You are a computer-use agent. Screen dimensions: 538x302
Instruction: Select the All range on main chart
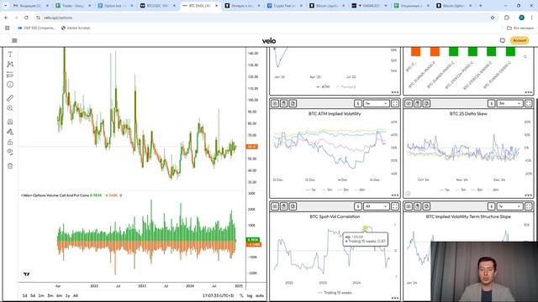click(76, 295)
